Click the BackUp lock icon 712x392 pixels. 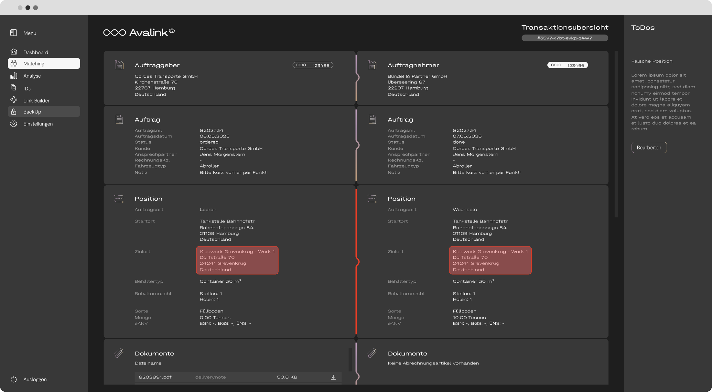pyautogui.click(x=14, y=112)
